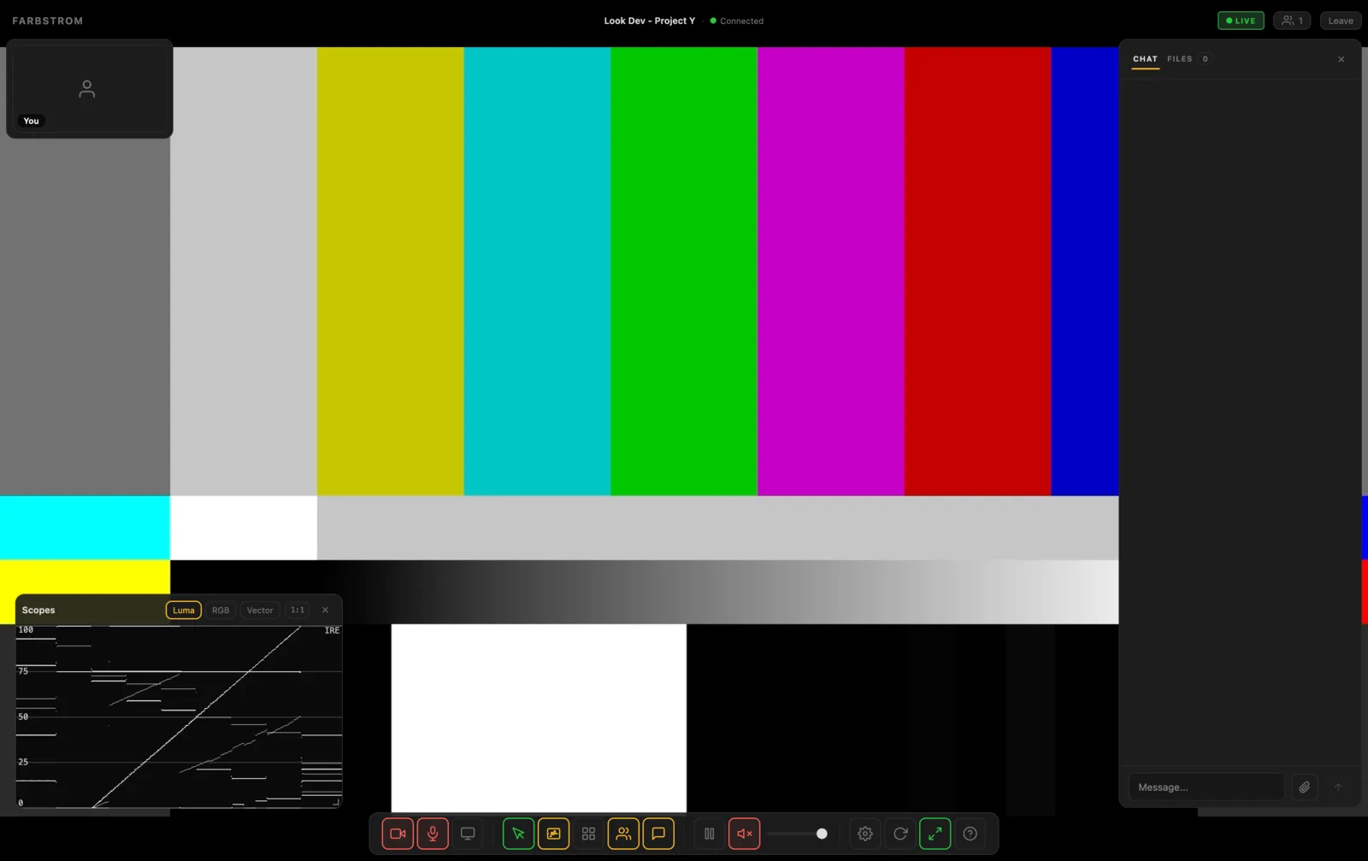The width and height of the screenshot is (1368, 861).
Task: Open the settings gear
Action: [865, 834]
